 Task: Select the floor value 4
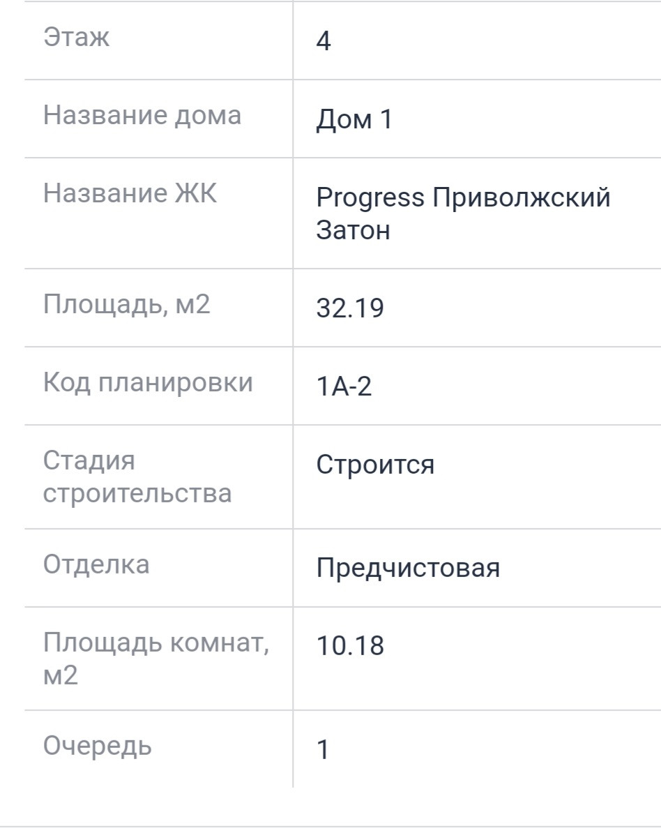coord(324,42)
